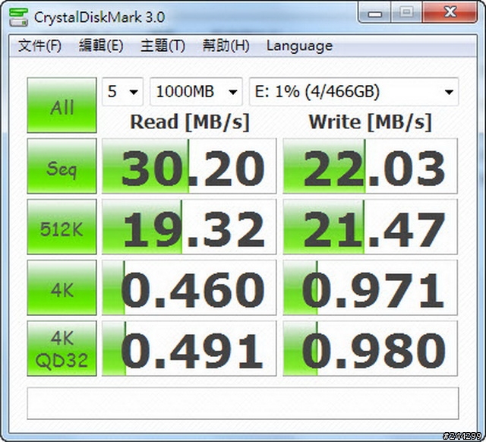Click the Seq read result 30.20

pos(189,166)
